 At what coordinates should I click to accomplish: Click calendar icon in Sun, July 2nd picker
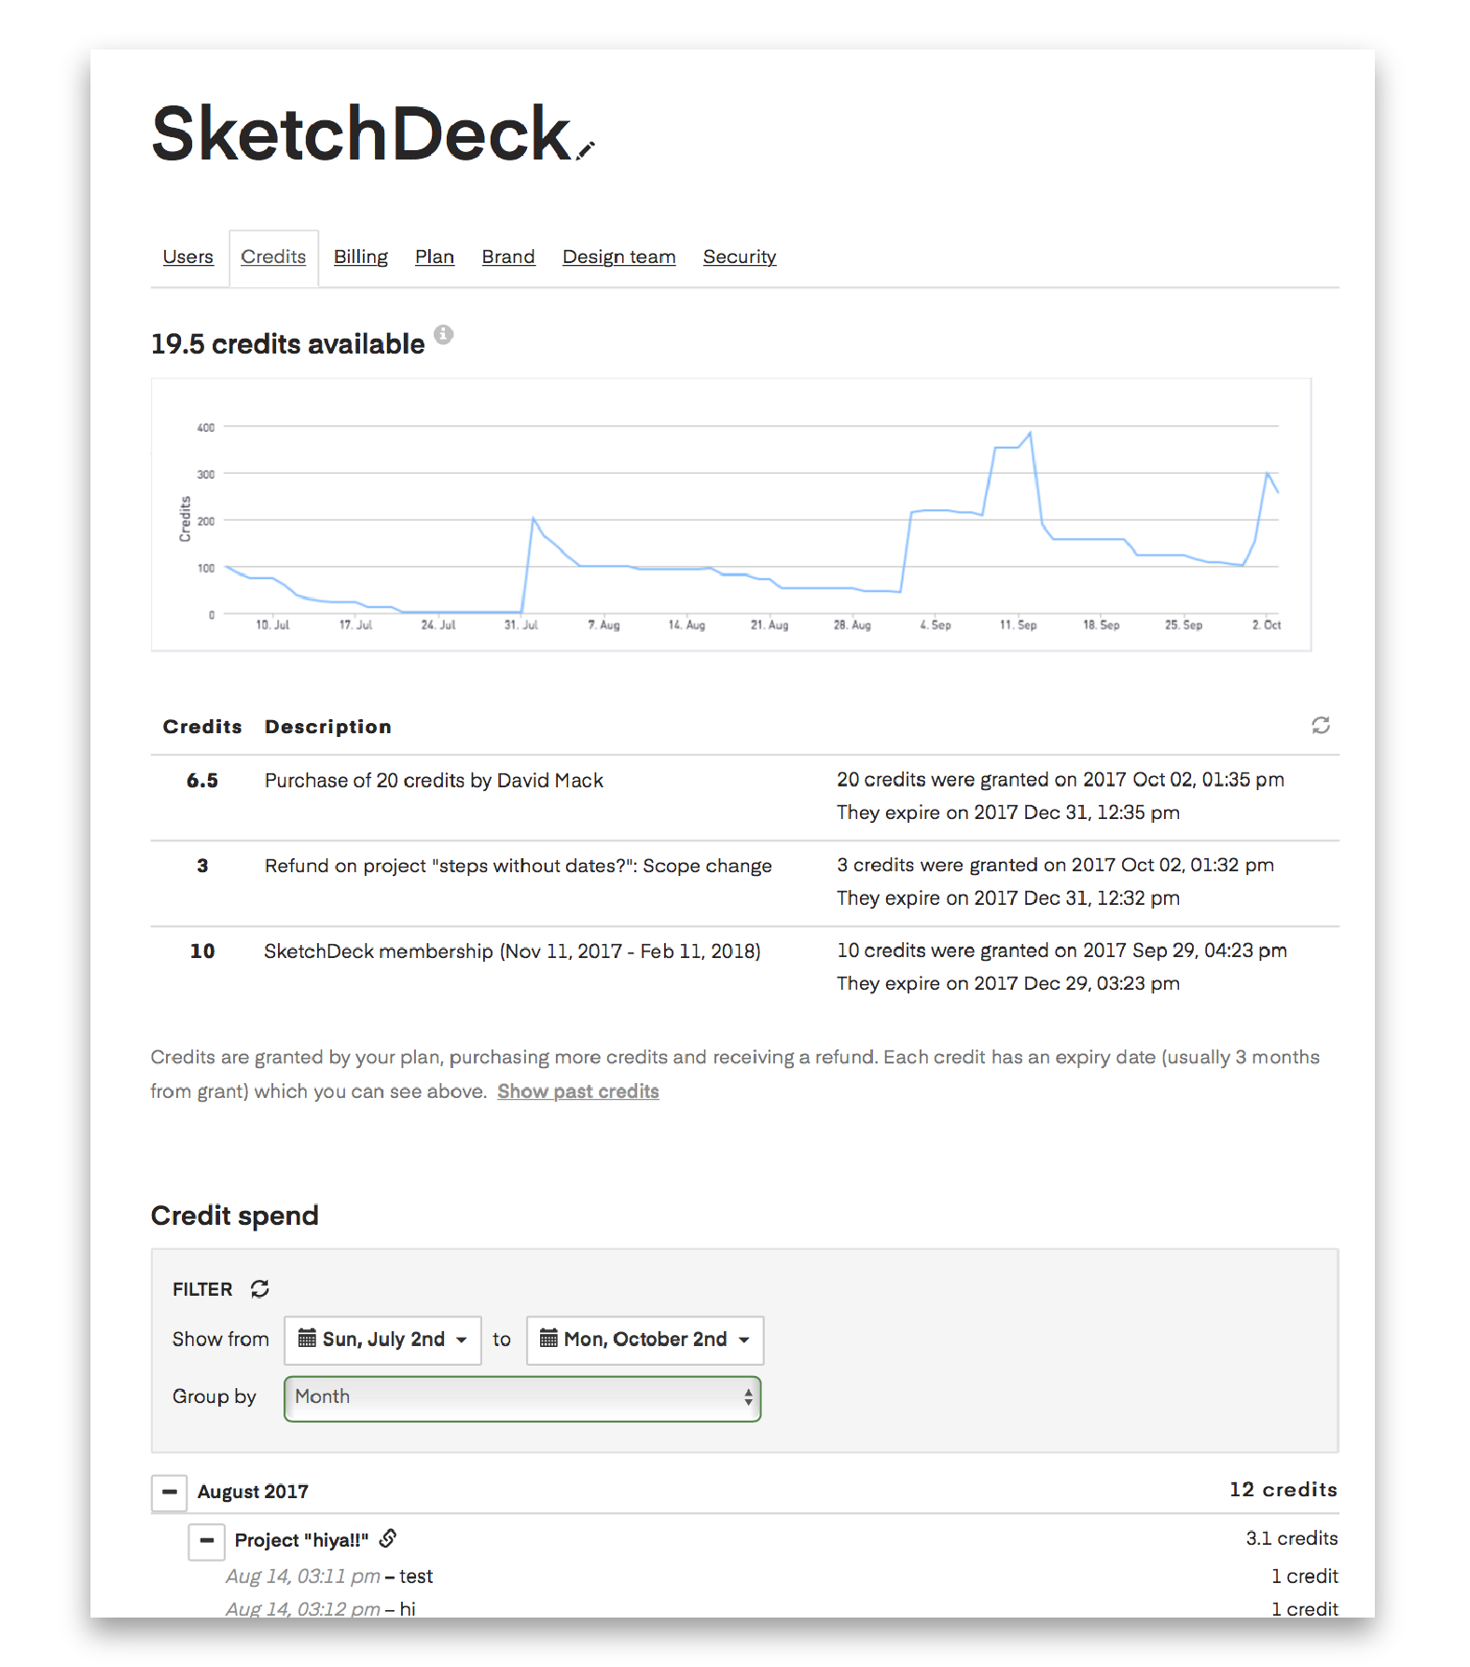click(307, 1339)
